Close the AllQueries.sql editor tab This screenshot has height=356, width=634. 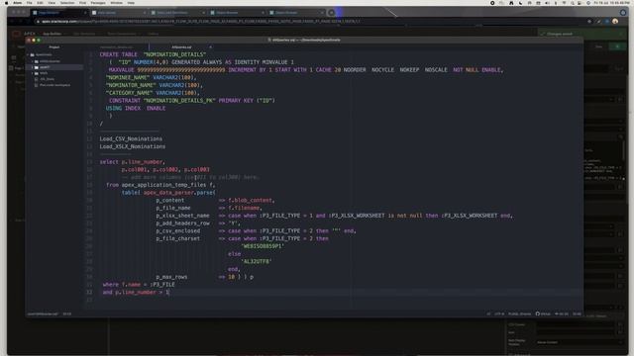point(210,47)
